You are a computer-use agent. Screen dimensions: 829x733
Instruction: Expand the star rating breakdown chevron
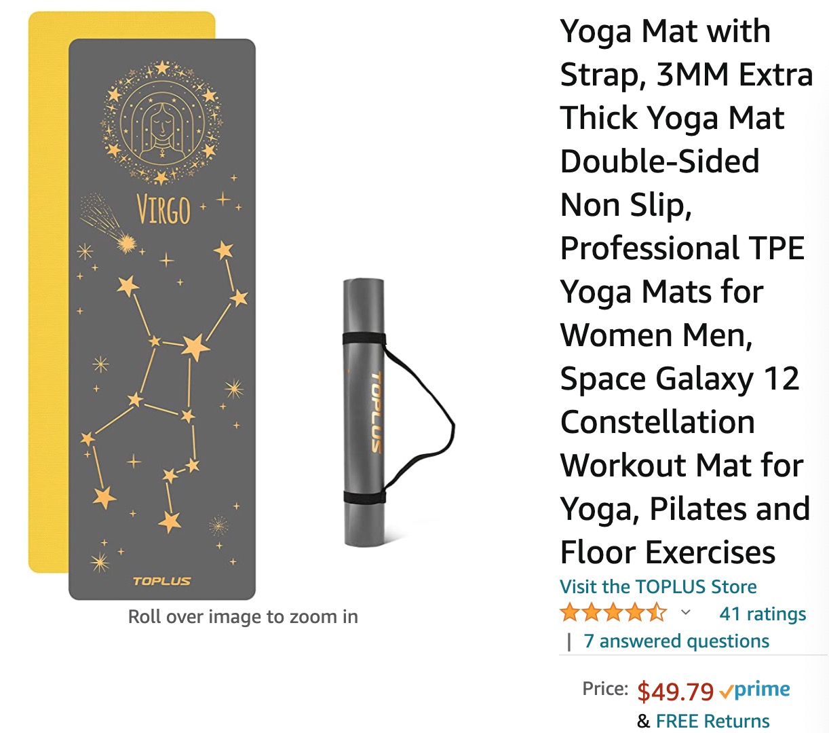pyautogui.click(x=686, y=613)
